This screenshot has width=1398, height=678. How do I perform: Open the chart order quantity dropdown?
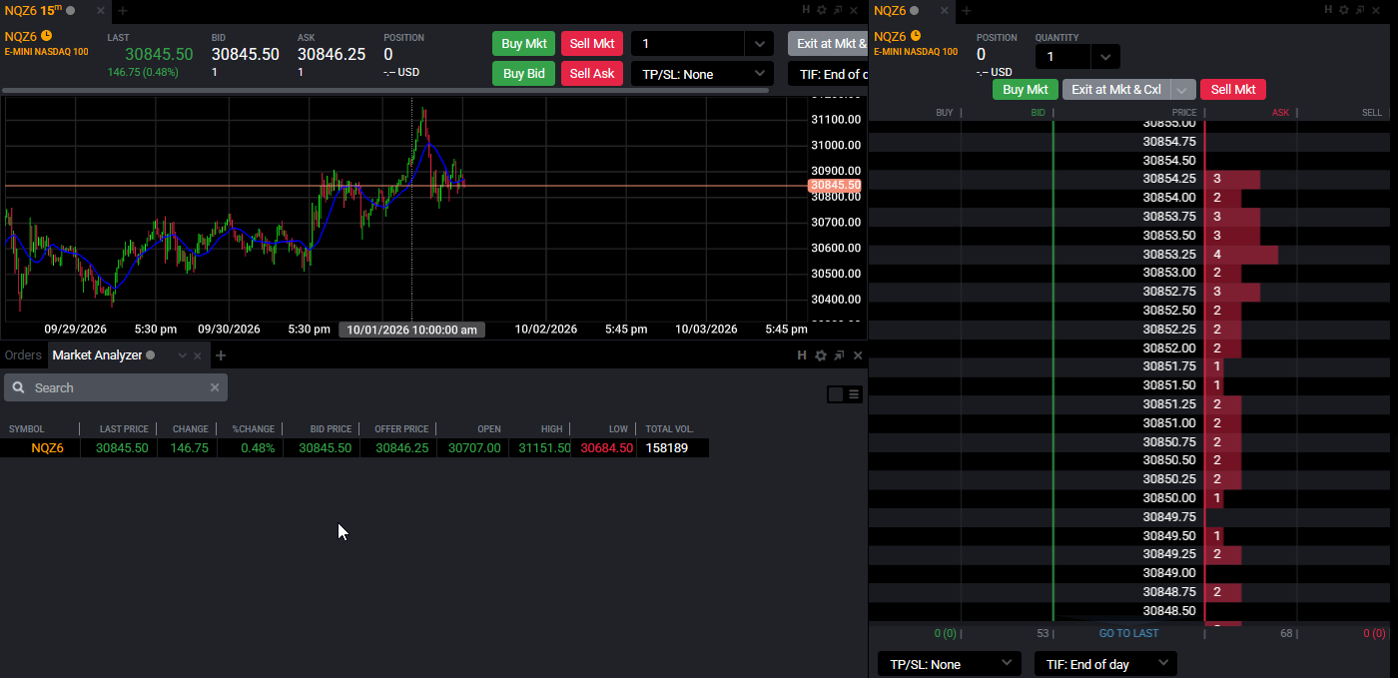click(759, 44)
